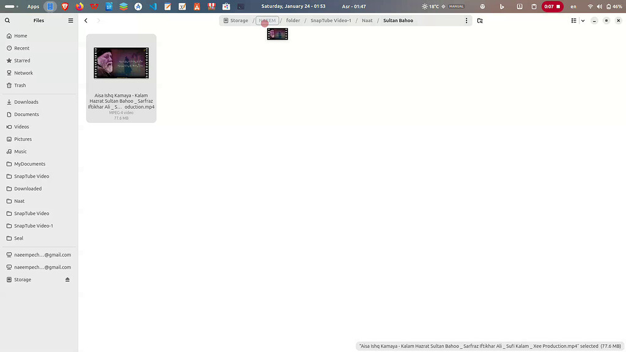Open the clipboard manager in the system tray
This screenshot has width=626, height=352.
tap(534, 6)
